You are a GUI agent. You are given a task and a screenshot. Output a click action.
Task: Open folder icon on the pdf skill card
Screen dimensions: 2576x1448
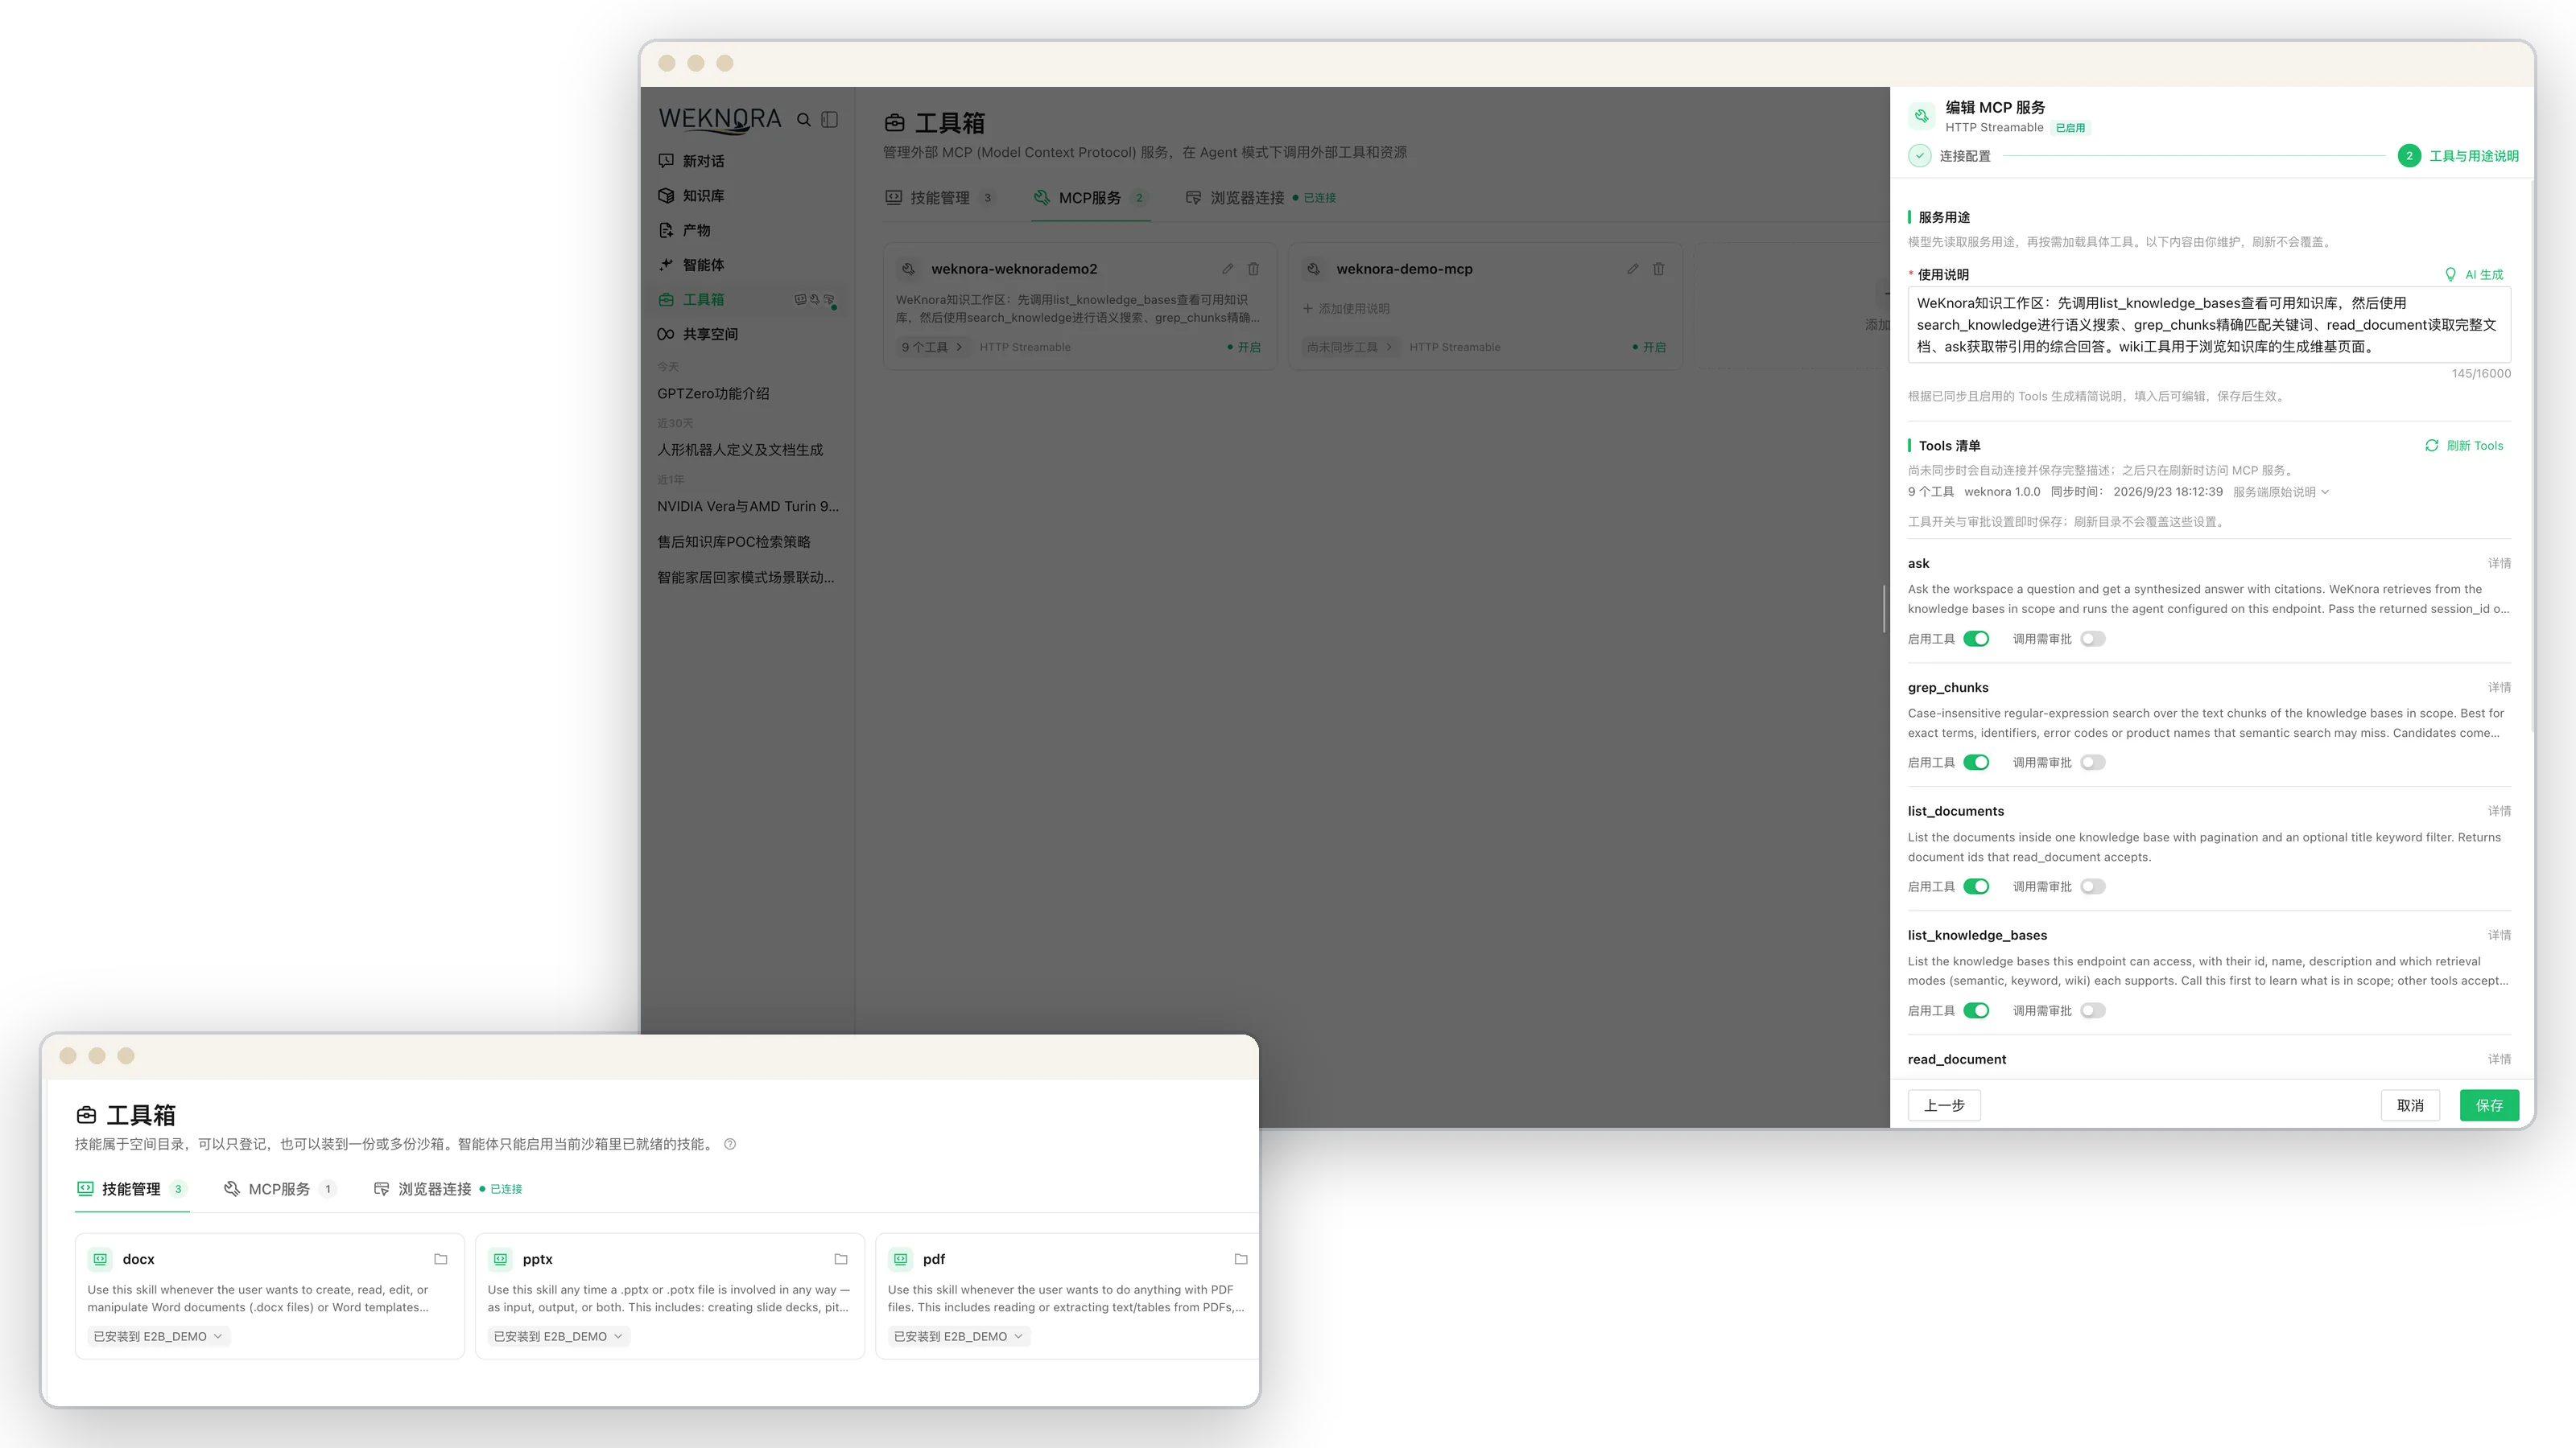coord(1241,1259)
